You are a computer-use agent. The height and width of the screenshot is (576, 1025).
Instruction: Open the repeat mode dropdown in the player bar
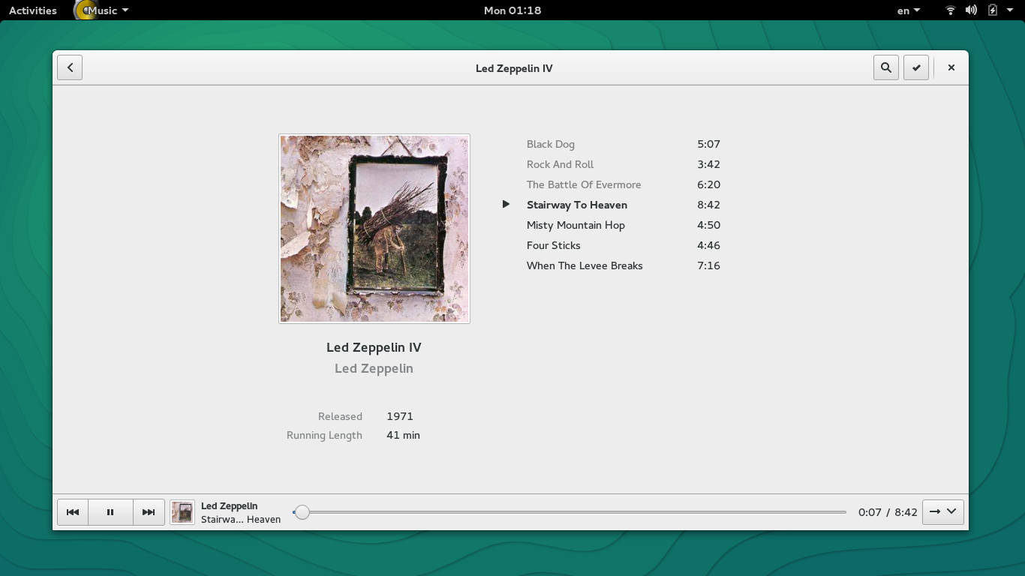pyautogui.click(x=942, y=512)
